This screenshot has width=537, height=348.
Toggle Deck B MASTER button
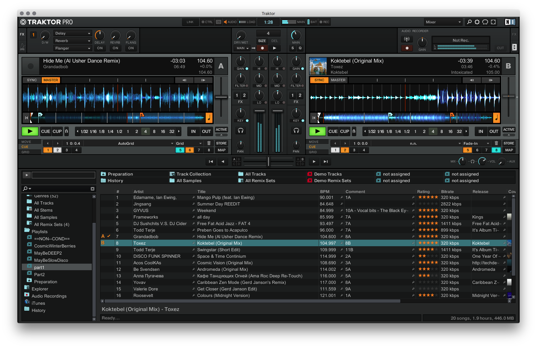coord(338,80)
